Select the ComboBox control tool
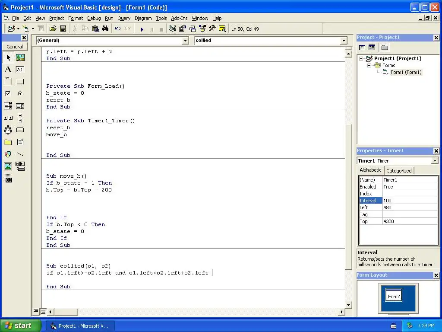The height and width of the screenshot is (332, 442). coord(8,106)
